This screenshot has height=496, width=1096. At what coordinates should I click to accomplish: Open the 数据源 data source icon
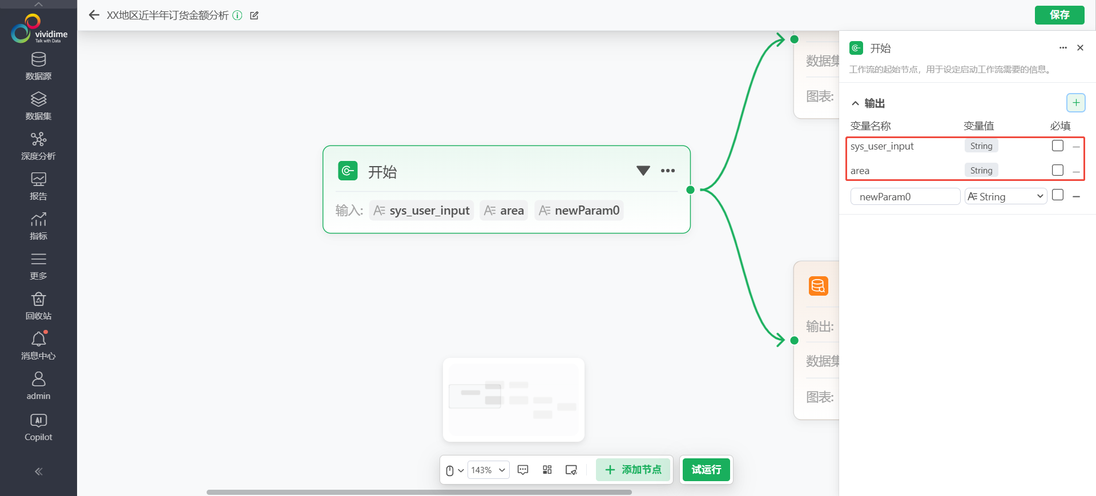pos(38,66)
